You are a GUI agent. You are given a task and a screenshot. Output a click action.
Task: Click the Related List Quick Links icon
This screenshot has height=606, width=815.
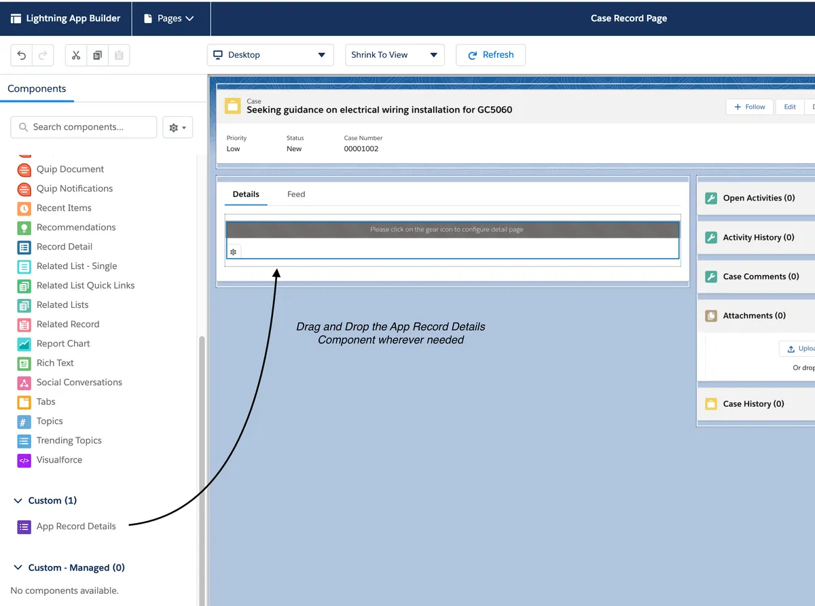(x=24, y=285)
